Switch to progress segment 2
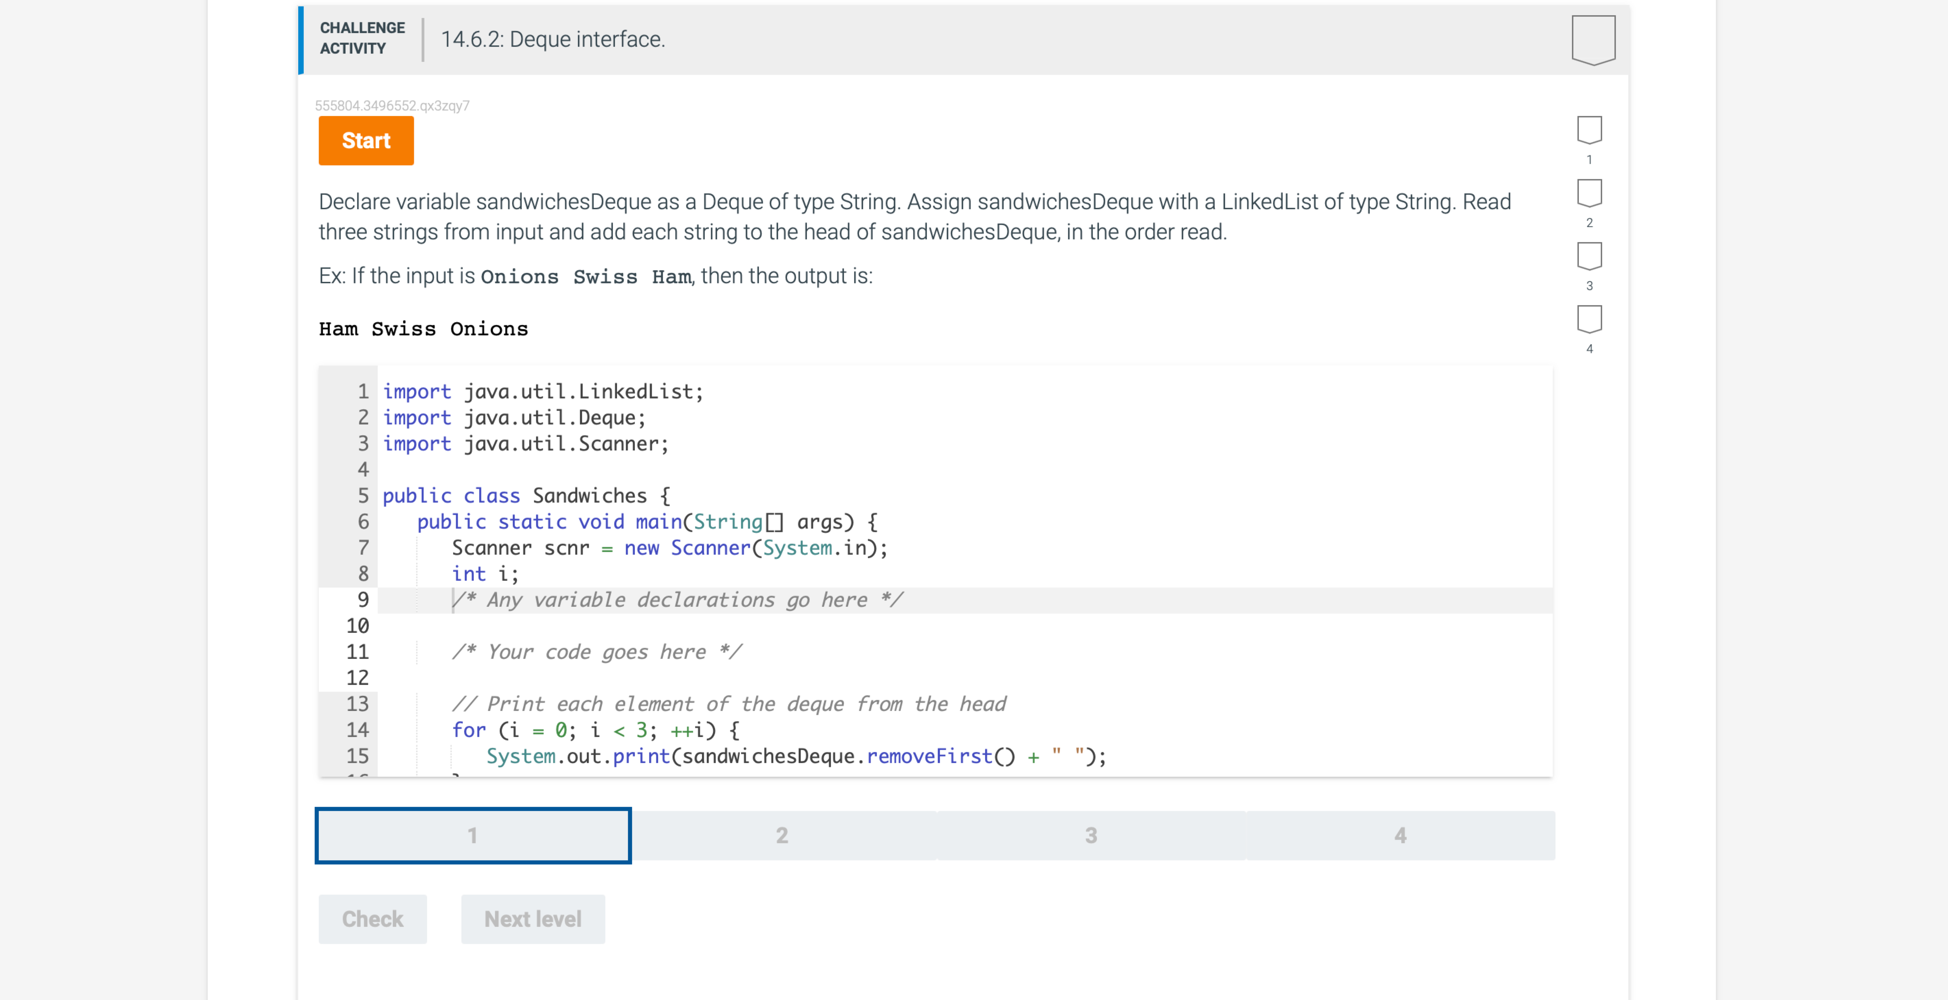The image size is (1948, 1000). coord(782,835)
